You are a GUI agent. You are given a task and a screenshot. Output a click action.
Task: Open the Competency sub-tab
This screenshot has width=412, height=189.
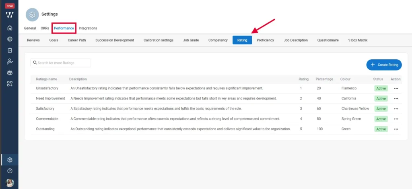pos(218,40)
